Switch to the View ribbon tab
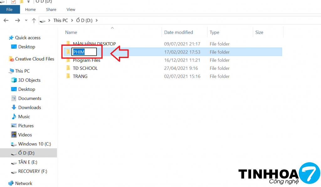Screen dimensions: 321x187 pyautogui.click(x=71, y=9)
